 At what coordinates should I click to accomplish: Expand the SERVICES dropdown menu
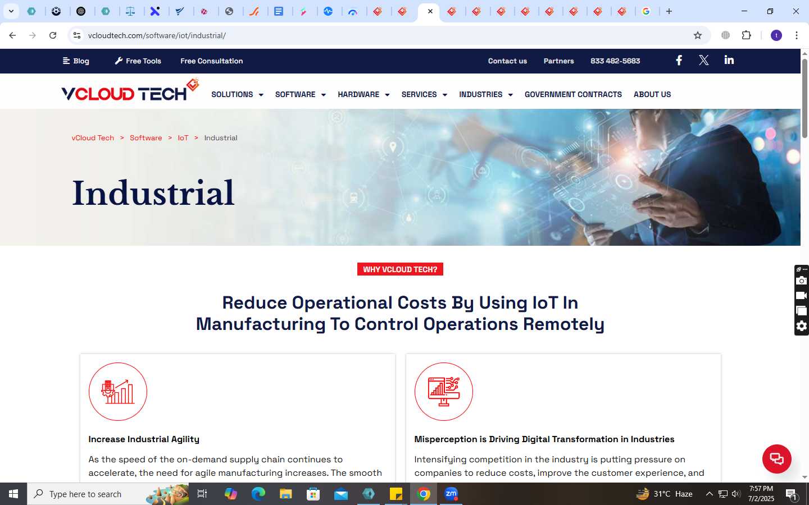pyautogui.click(x=424, y=94)
